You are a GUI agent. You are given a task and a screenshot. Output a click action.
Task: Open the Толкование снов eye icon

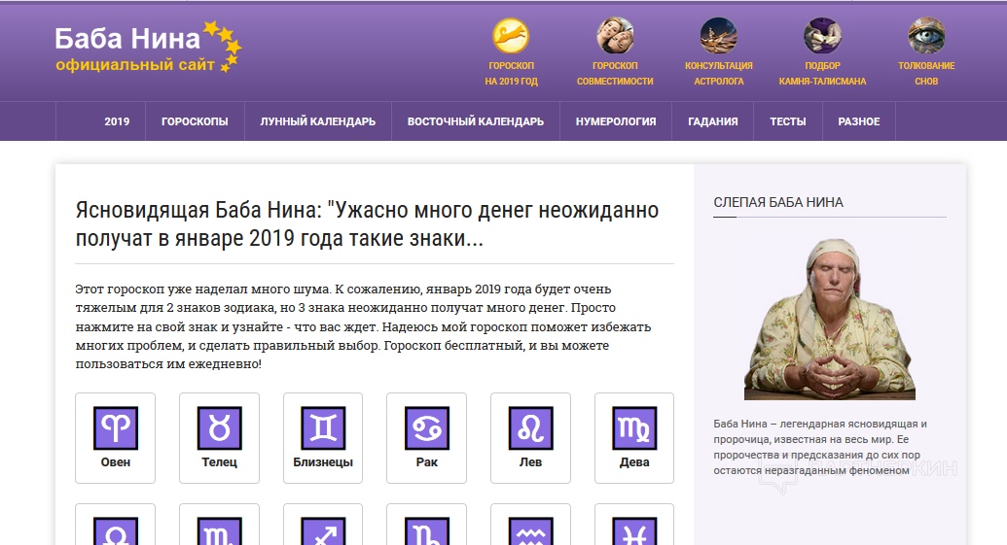926,35
